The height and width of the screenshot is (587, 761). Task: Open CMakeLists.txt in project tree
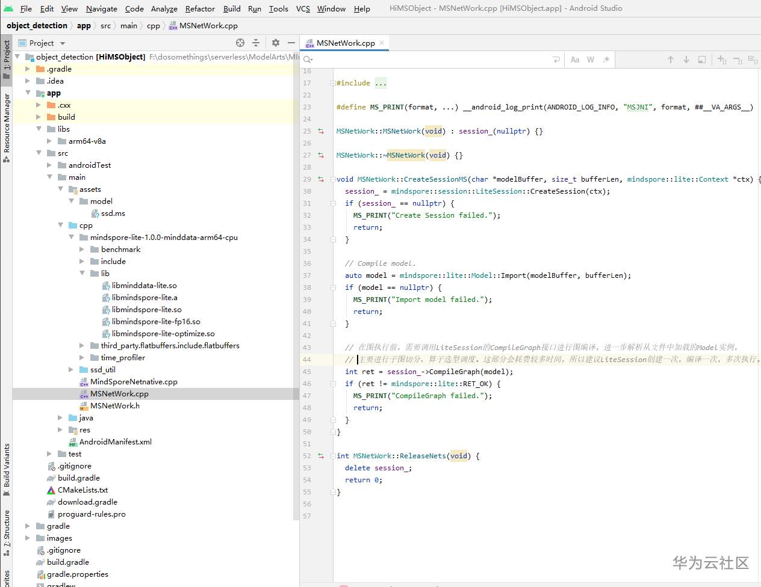coord(82,490)
